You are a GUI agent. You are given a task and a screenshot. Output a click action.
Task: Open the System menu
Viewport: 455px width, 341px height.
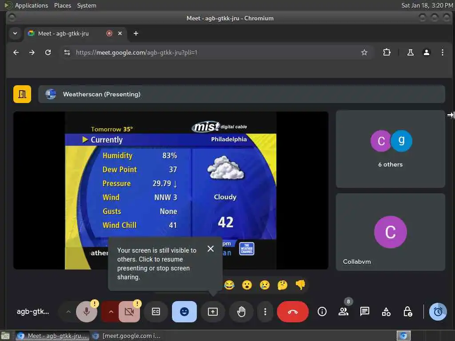coord(87,5)
